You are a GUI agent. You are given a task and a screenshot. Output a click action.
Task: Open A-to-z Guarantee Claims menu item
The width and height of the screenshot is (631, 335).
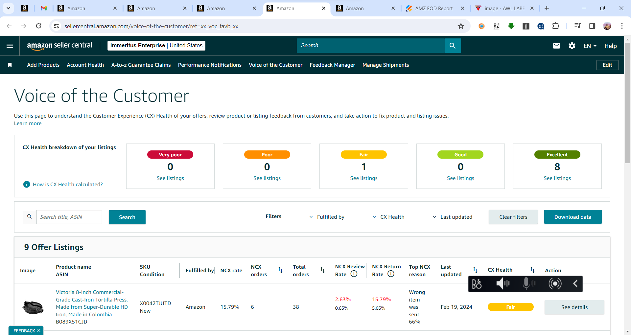pos(141,65)
